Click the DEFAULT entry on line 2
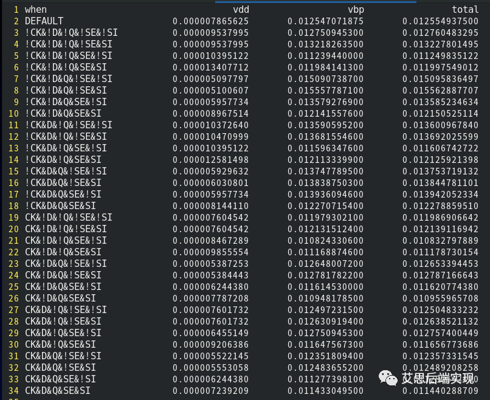Image resolution: width=490 pixels, height=400 pixels. [44, 21]
